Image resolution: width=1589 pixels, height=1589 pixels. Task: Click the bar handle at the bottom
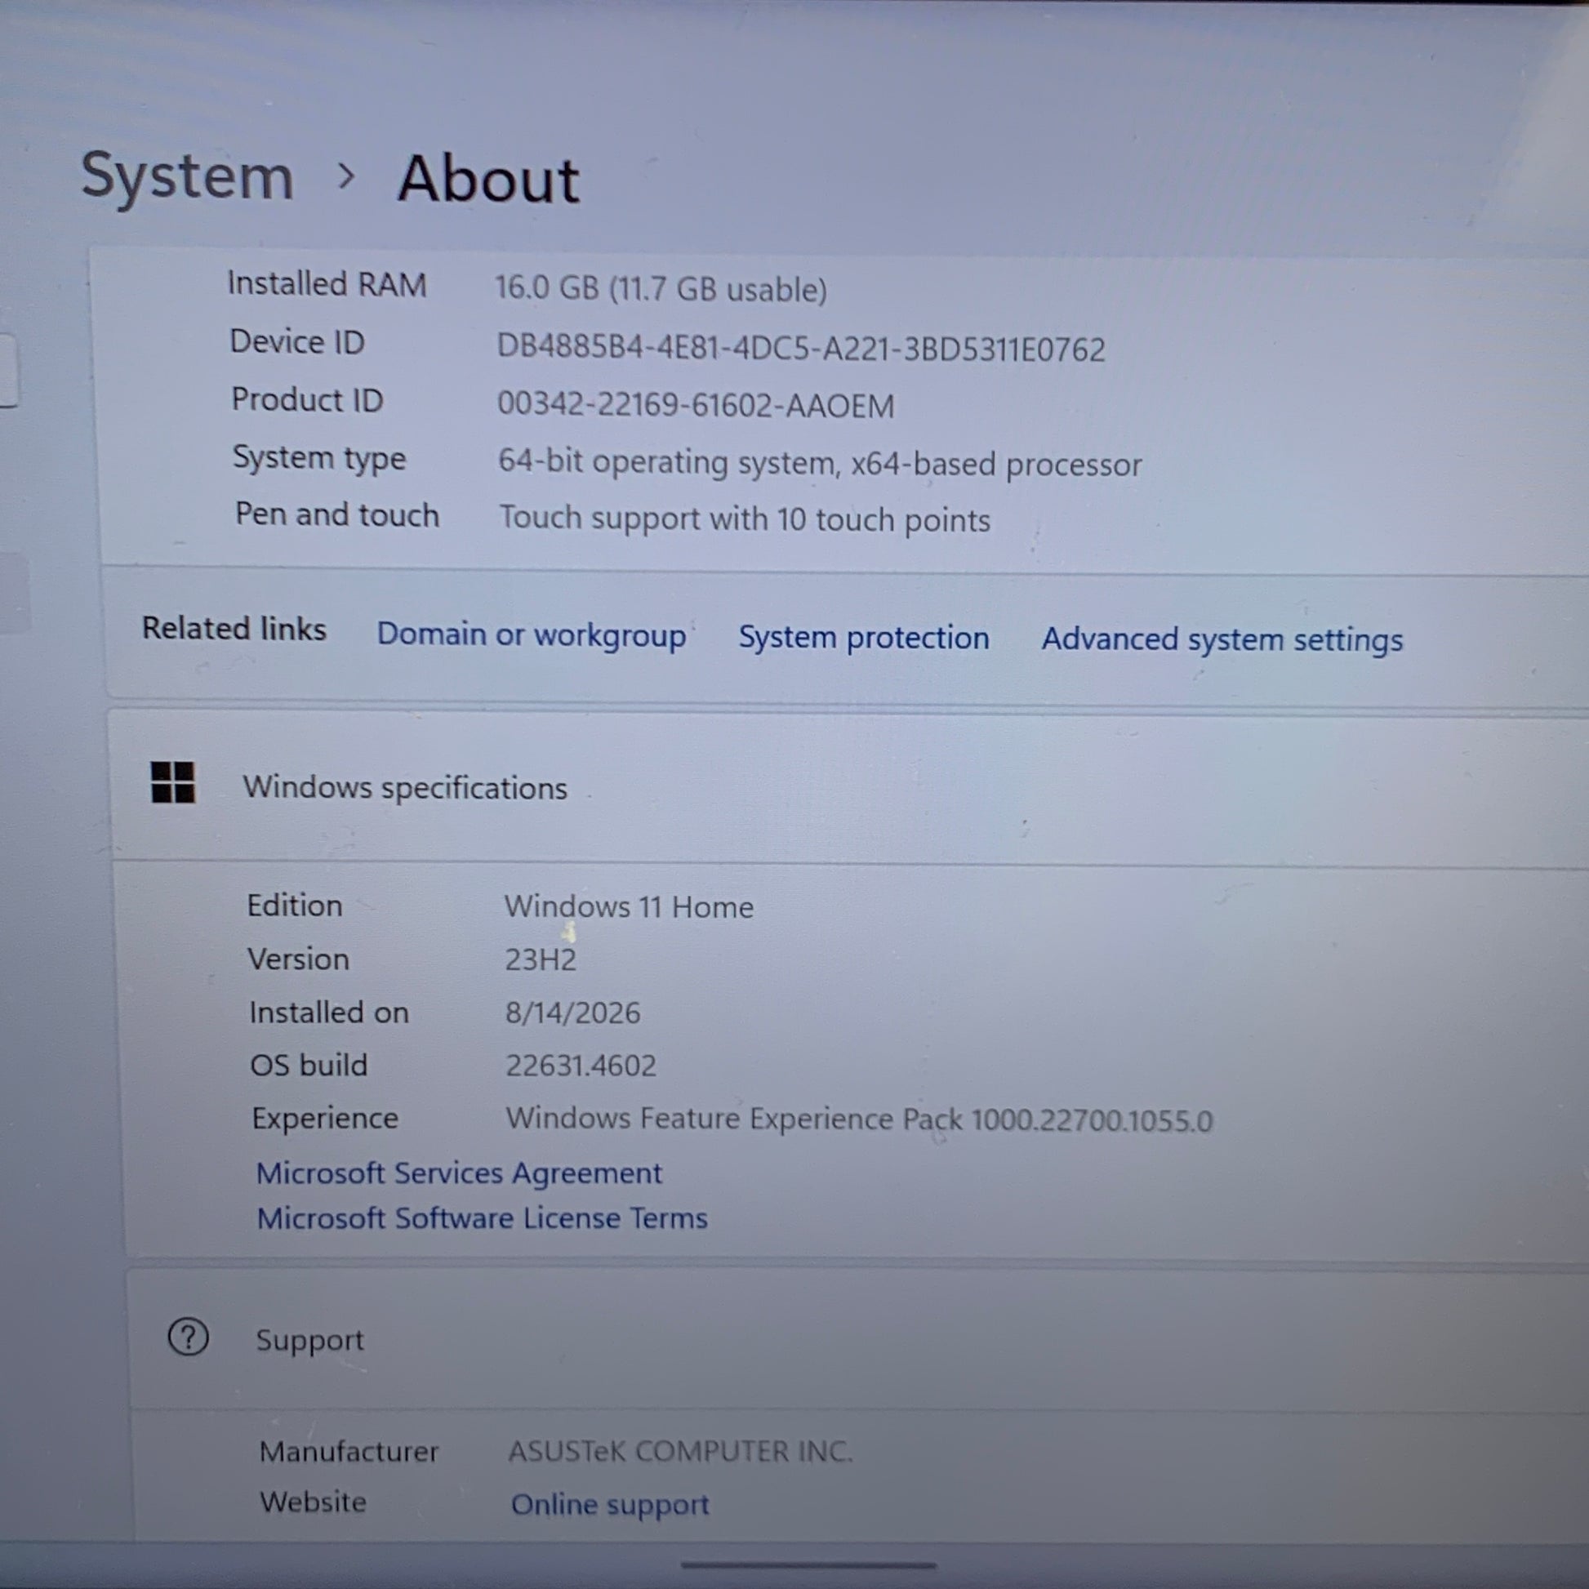(x=808, y=1565)
